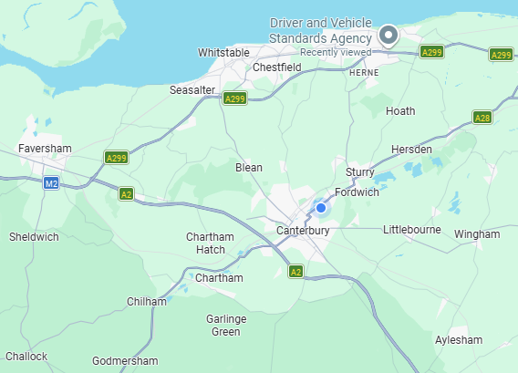Click the A2 shield south of Canterbury
The width and height of the screenshot is (518, 373).
coord(295,272)
